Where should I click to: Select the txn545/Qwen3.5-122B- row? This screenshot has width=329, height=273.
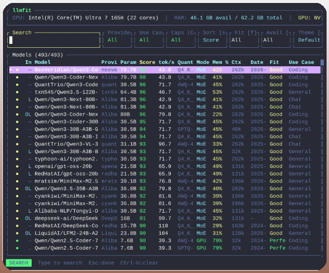coord(165,92)
